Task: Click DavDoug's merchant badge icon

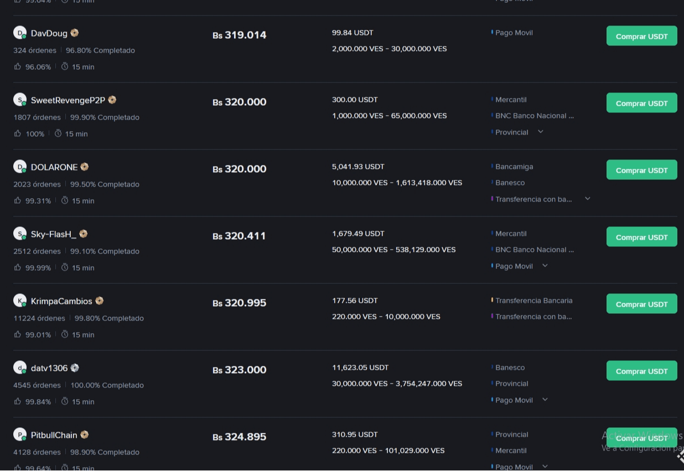Action: (74, 33)
